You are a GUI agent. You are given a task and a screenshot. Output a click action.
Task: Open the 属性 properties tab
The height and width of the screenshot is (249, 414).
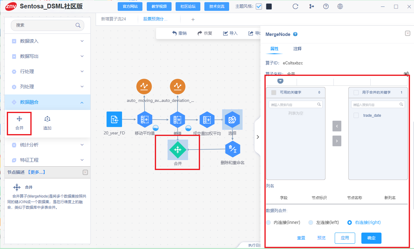click(x=274, y=49)
